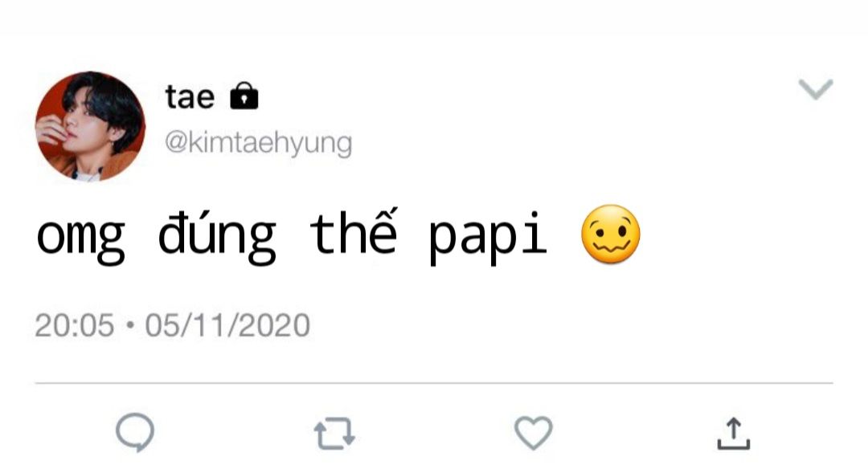The image size is (868, 473).
Task: Click the horizontal divider above action icons
Action: (434, 383)
